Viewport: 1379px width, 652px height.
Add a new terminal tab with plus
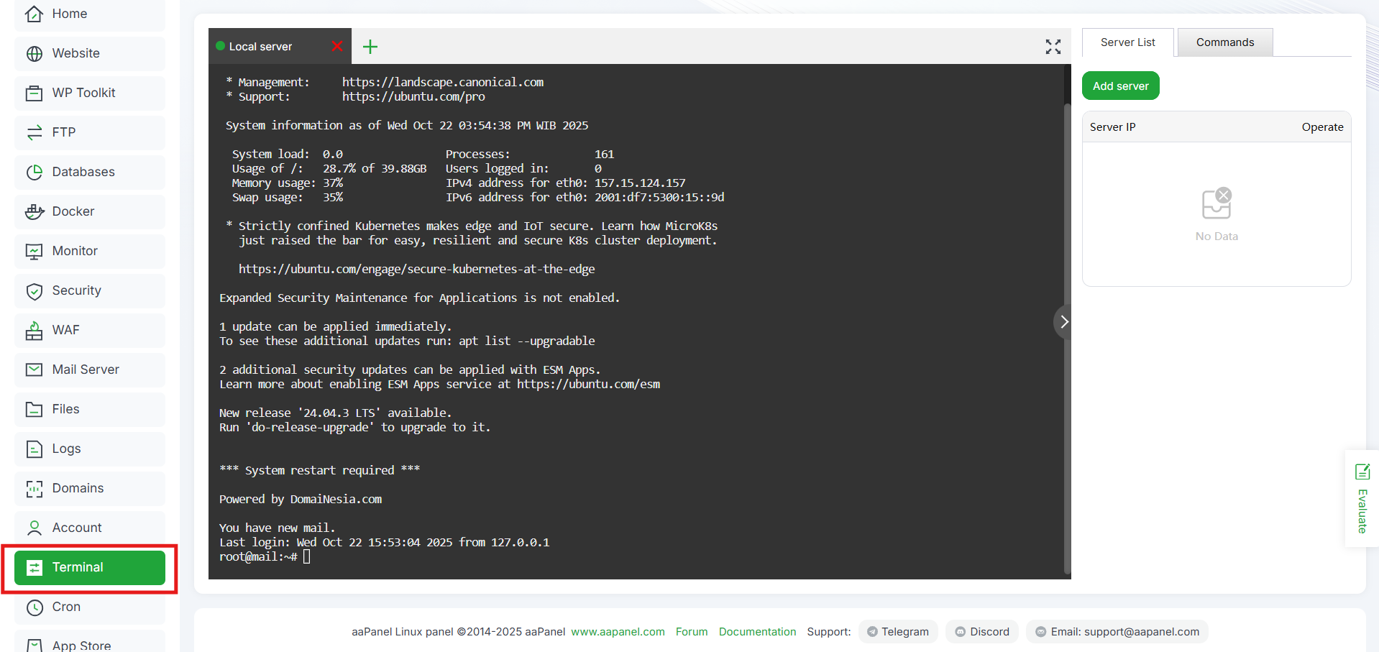point(370,47)
